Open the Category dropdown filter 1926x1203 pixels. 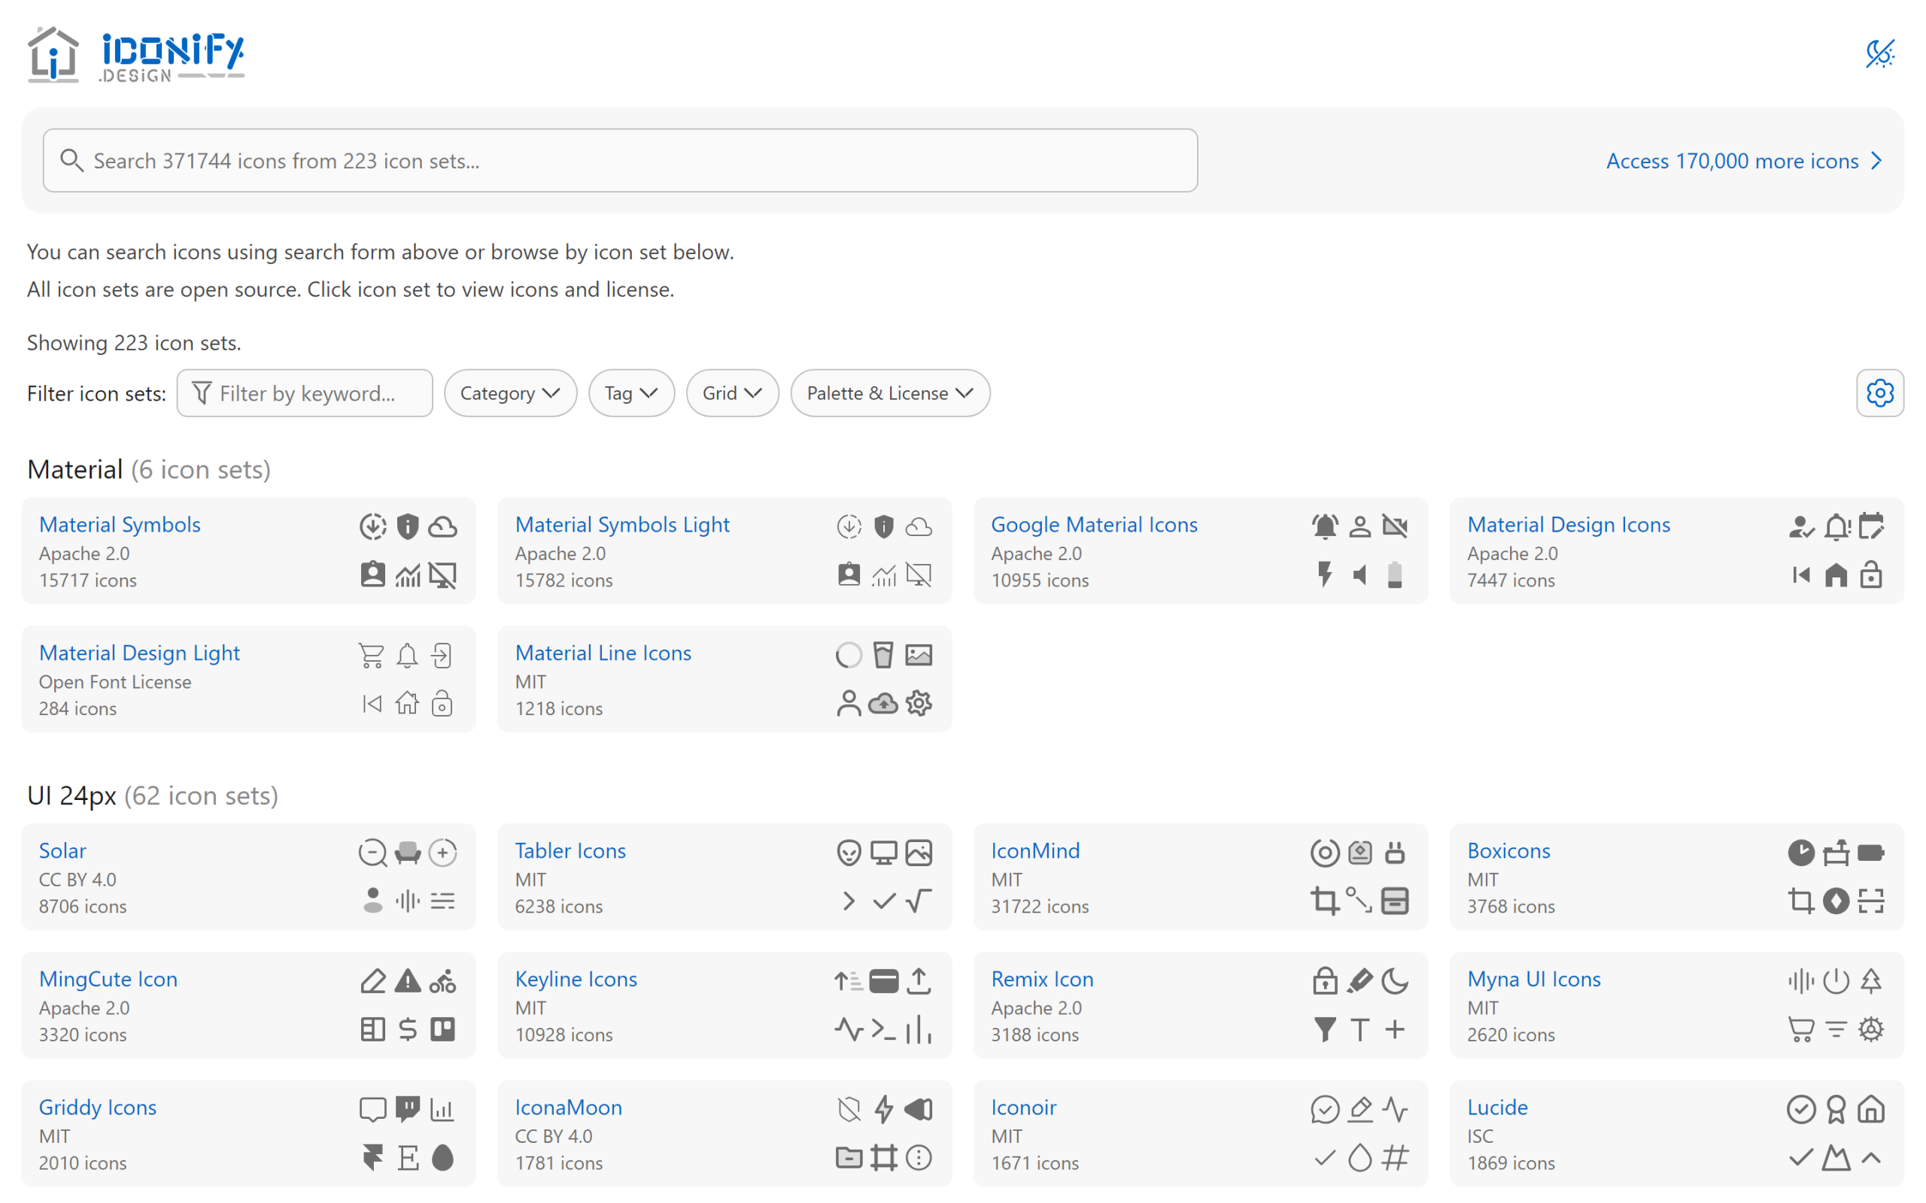(x=510, y=393)
